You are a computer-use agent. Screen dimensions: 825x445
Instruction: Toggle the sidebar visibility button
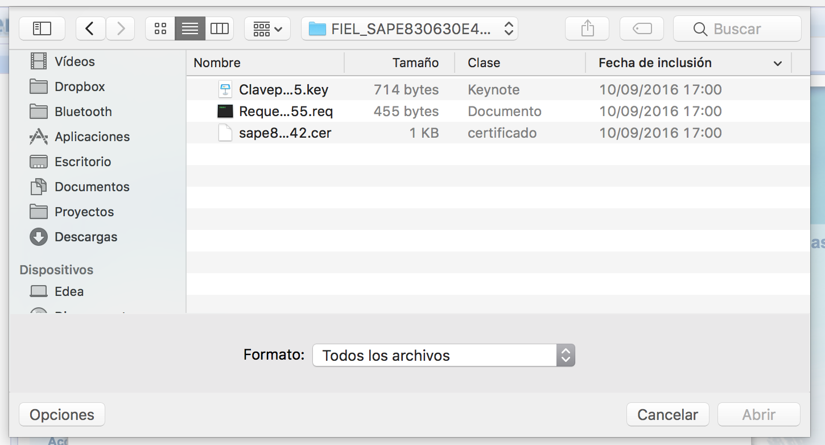tap(42, 28)
